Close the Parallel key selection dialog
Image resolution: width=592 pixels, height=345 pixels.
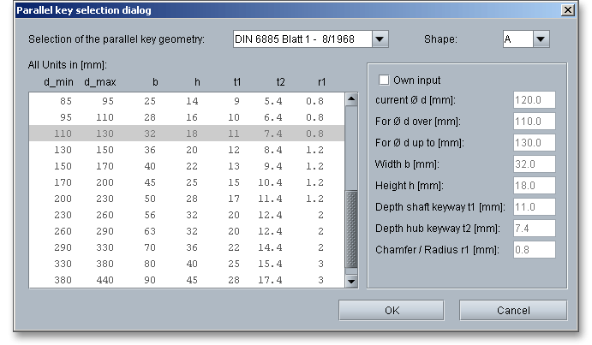click(x=567, y=9)
